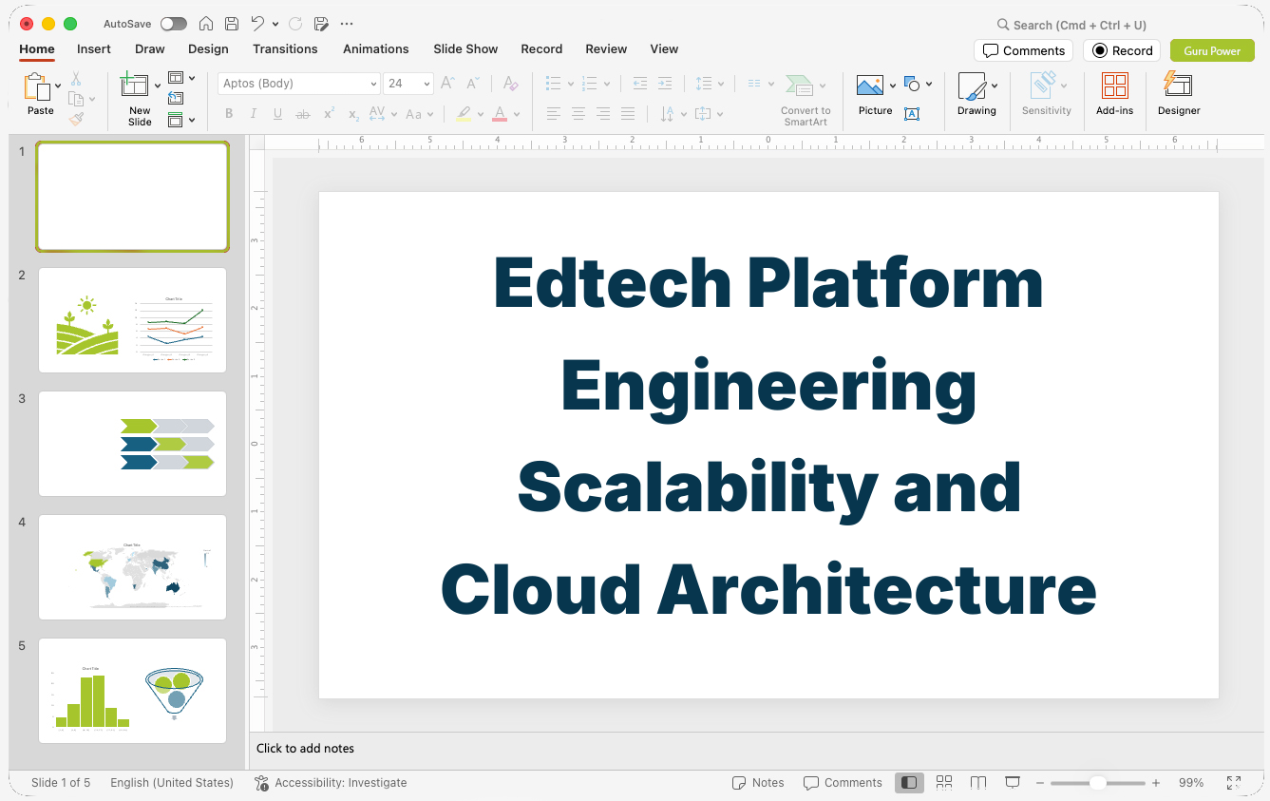Toggle Underline formatting

point(277,114)
